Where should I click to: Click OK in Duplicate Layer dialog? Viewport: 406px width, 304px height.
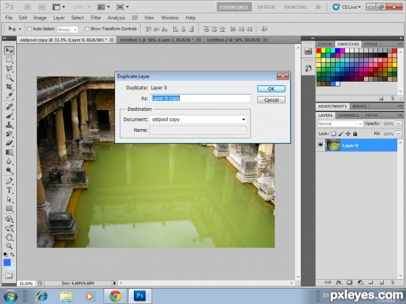coord(271,88)
